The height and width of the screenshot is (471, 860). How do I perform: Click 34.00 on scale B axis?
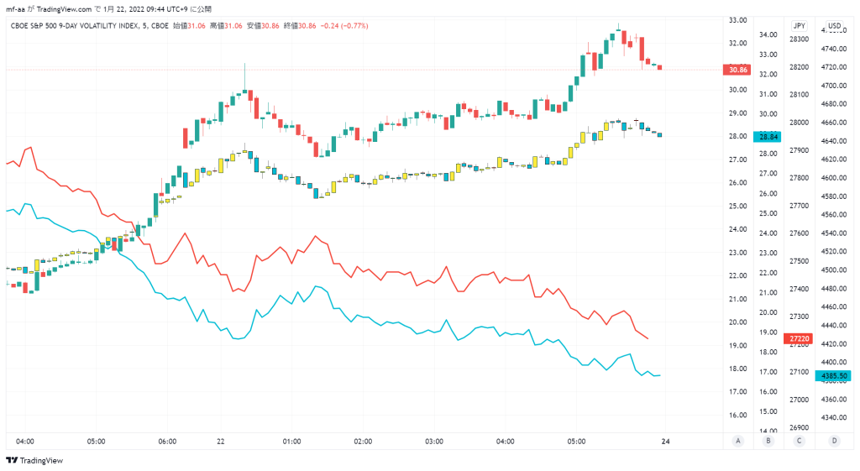[x=768, y=34]
